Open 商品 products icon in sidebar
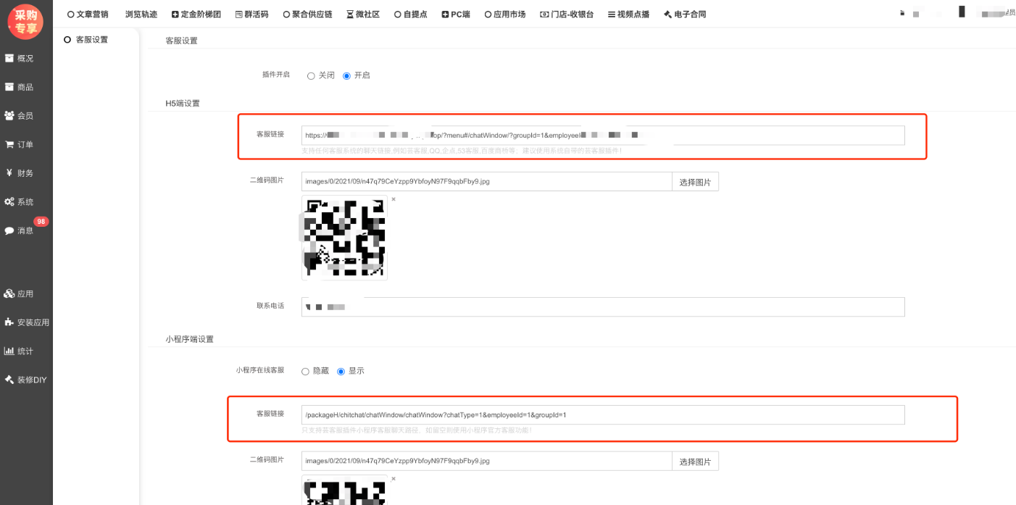The height and width of the screenshot is (505, 1016). pyautogui.click(x=10, y=87)
